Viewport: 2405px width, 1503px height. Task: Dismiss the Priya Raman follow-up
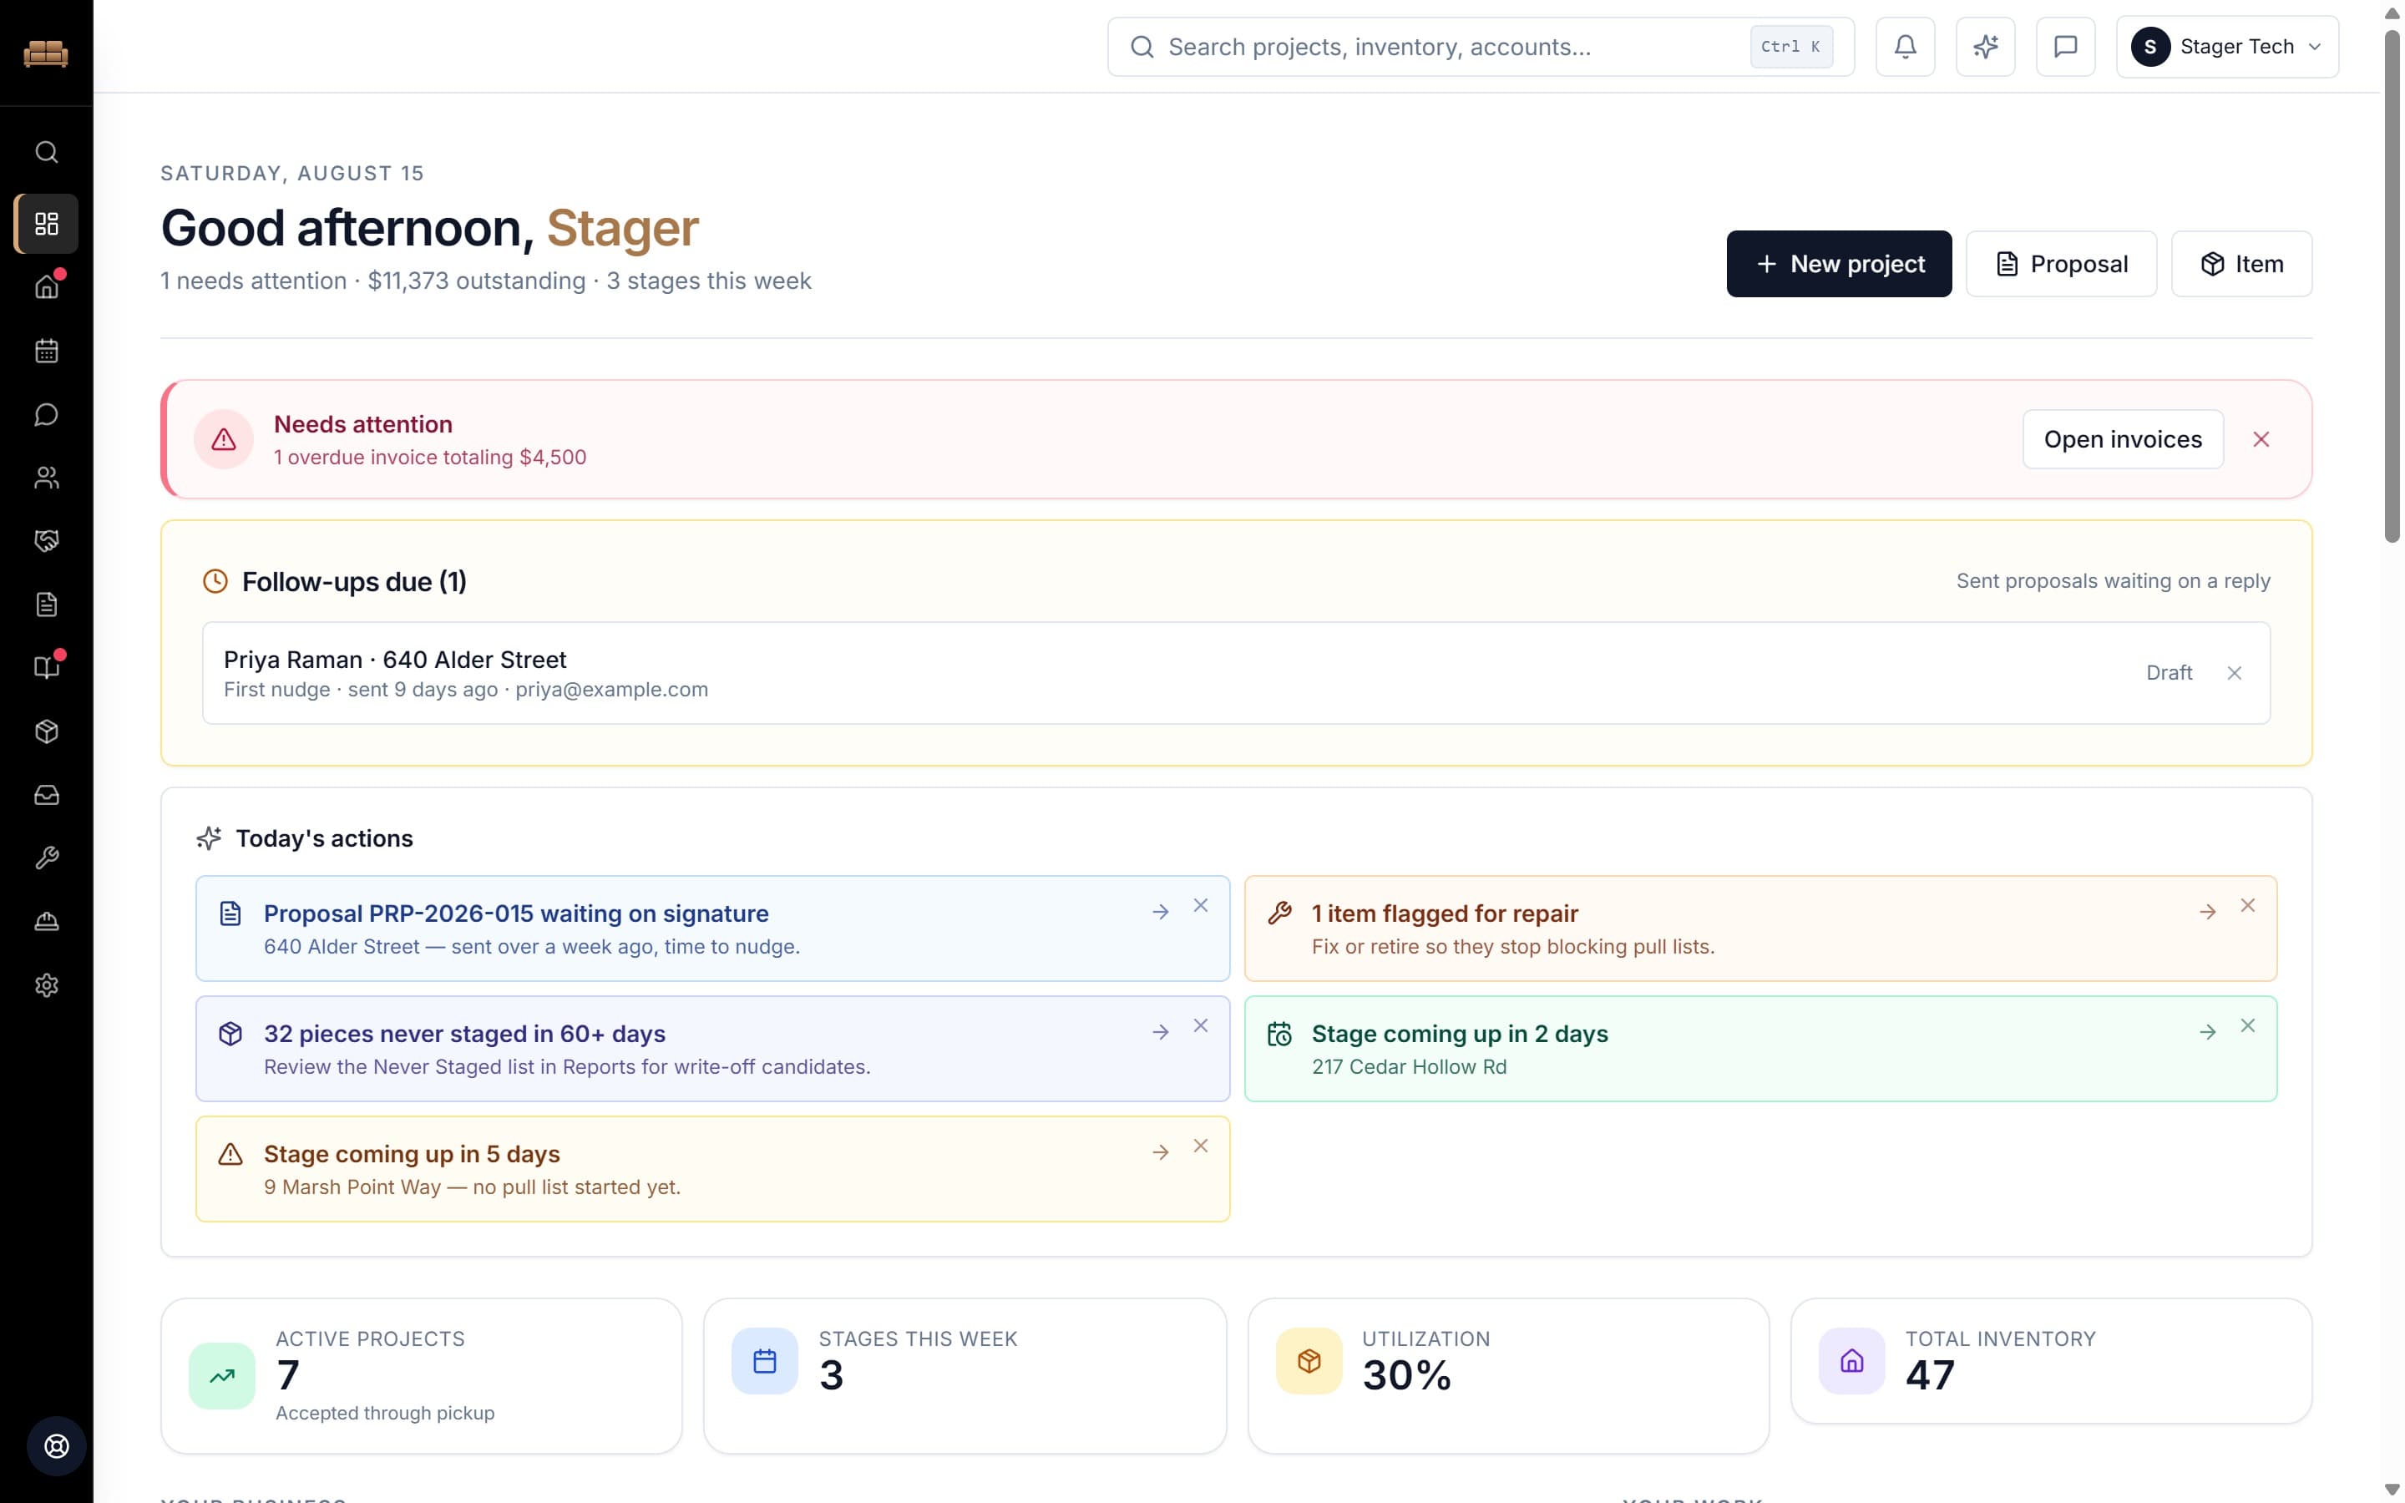tap(2234, 673)
